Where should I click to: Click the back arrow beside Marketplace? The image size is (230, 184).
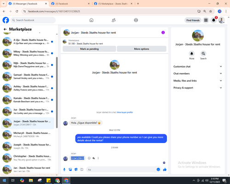(5, 29)
